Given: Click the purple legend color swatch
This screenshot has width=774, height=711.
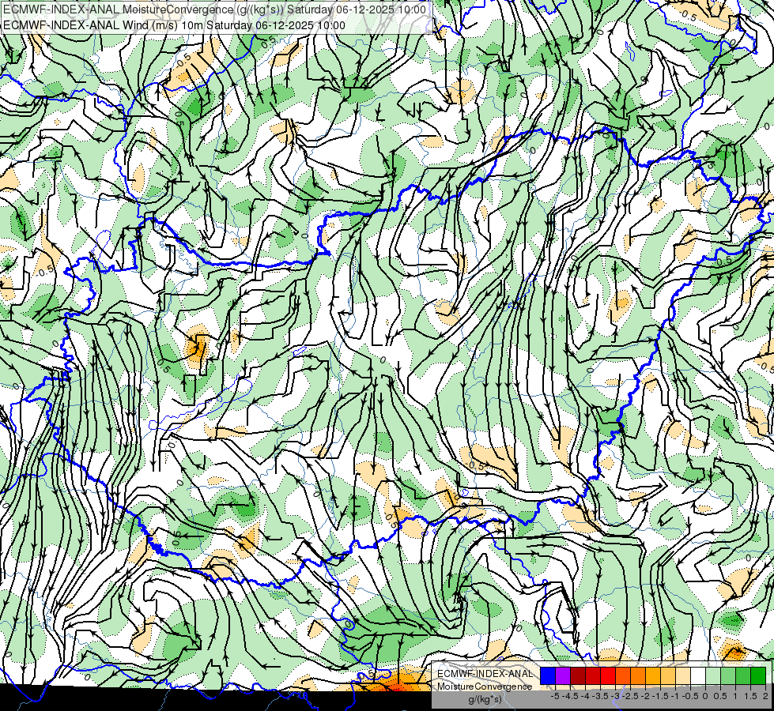Looking at the screenshot, I should 563,676.
